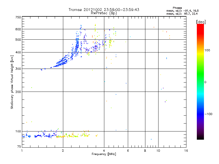Click the x-axis tick label '16'

coord(186,151)
